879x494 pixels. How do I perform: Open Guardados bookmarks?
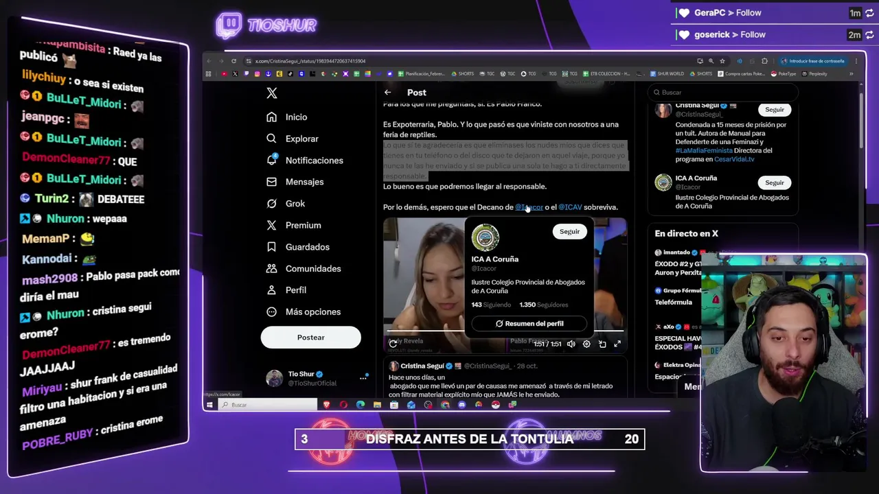[x=299, y=247]
